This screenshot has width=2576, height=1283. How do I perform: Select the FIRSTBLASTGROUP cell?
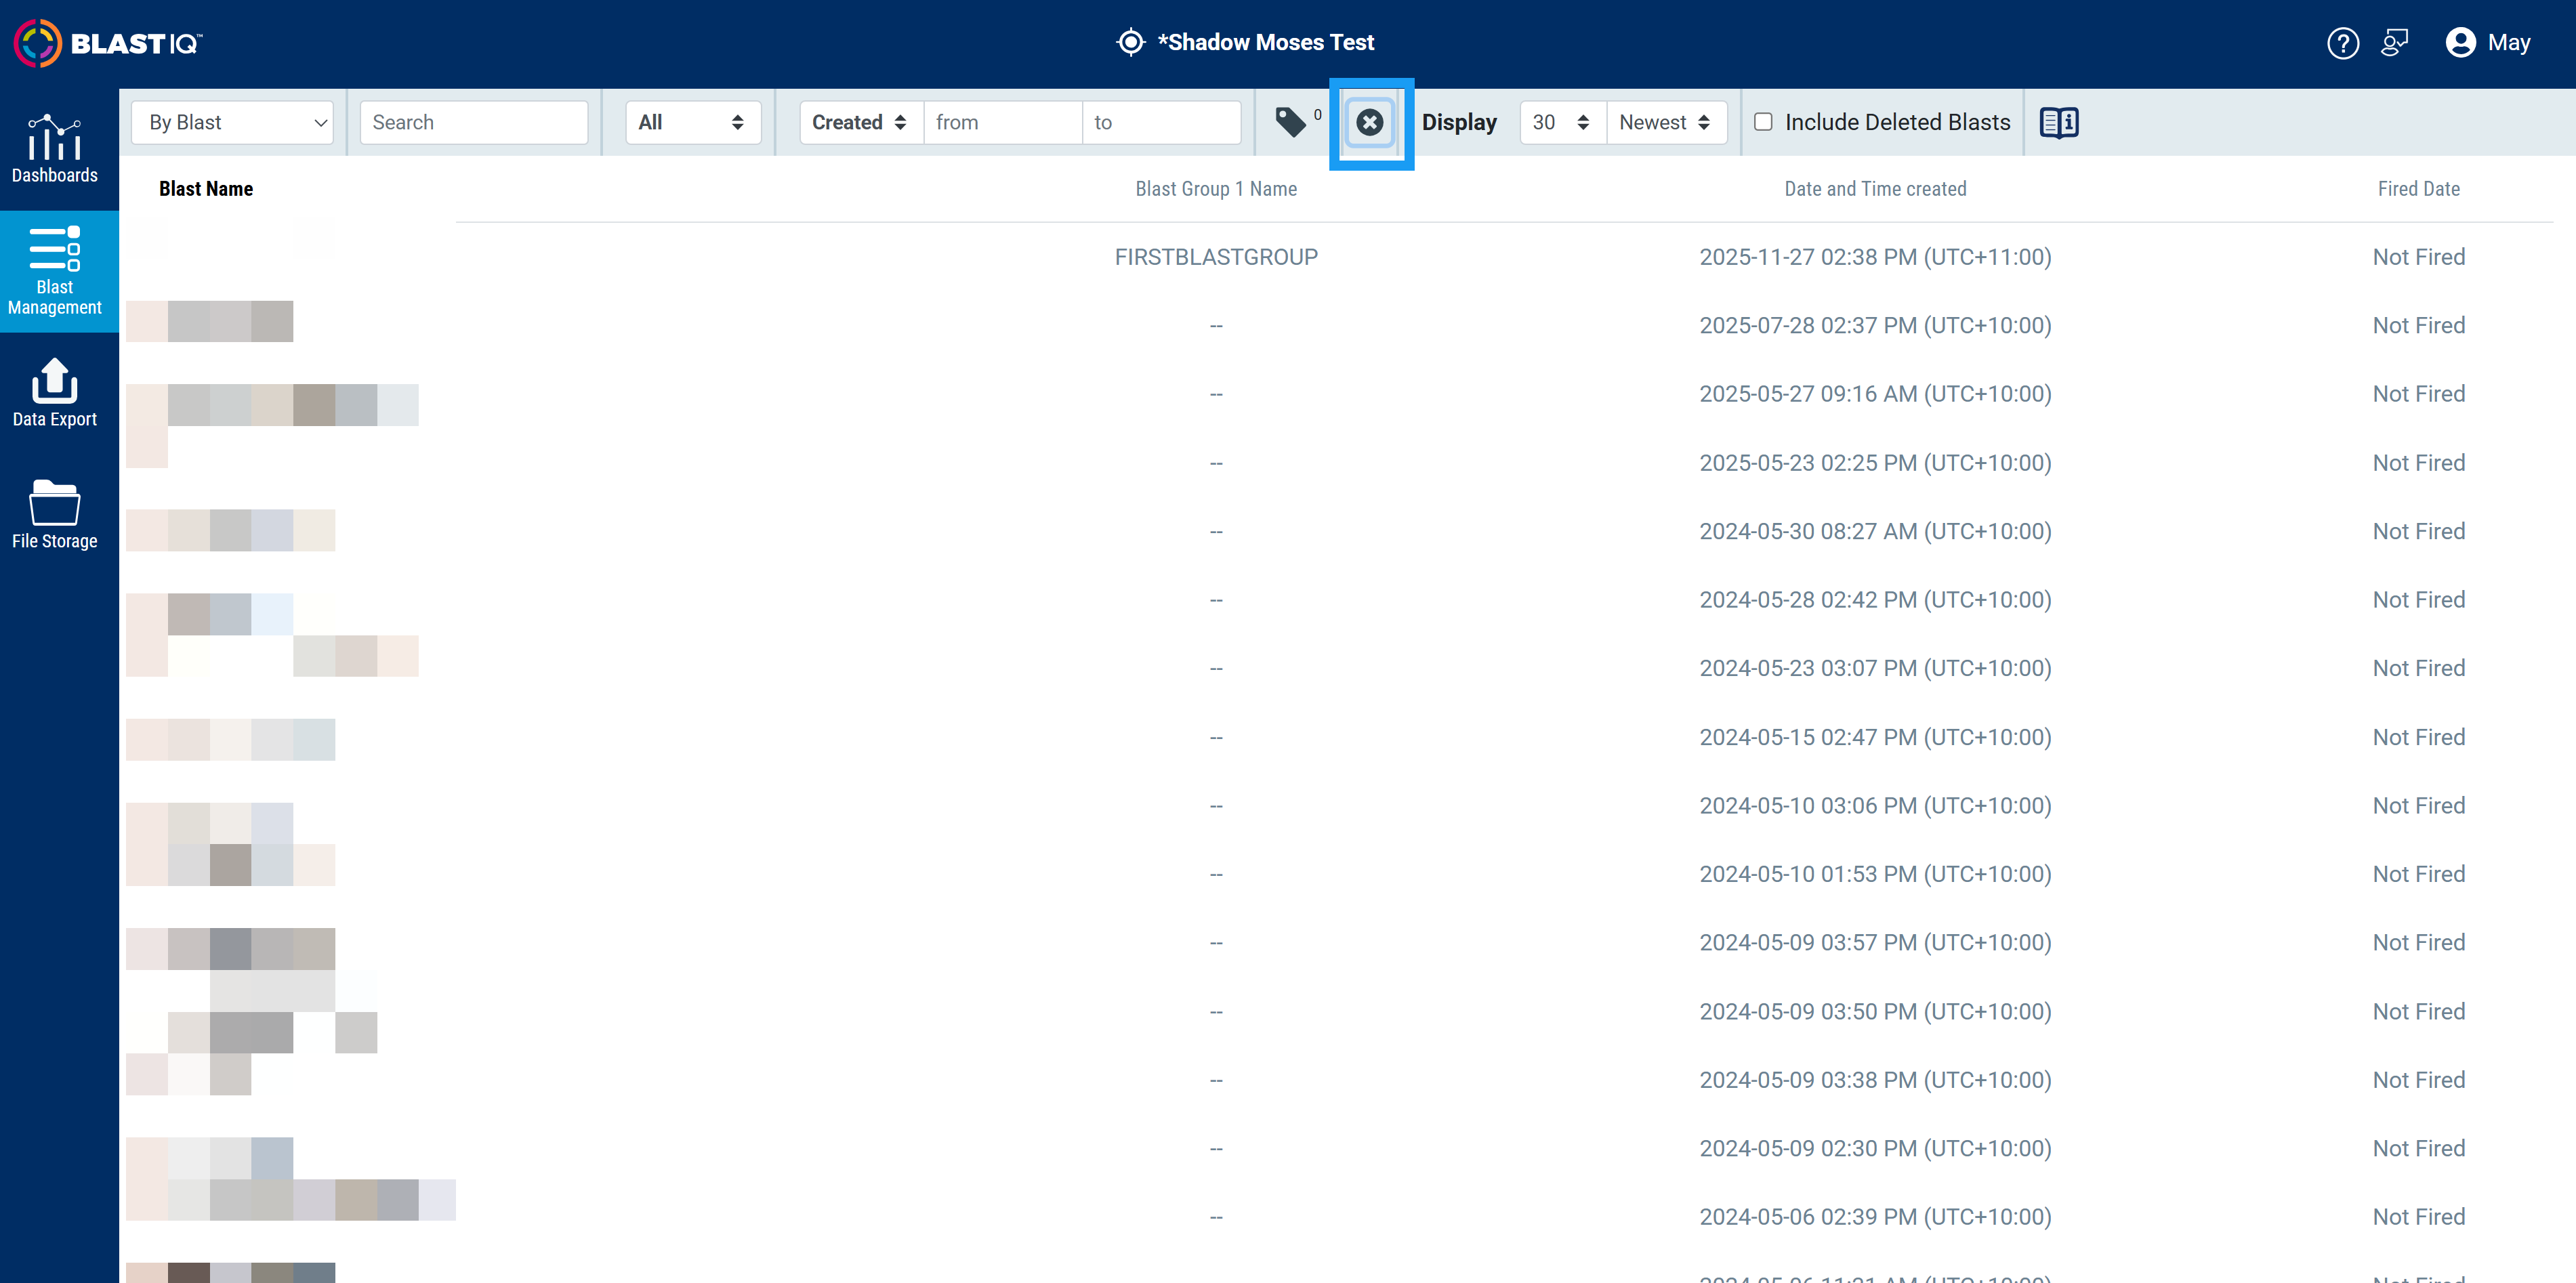coord(1216,257)
